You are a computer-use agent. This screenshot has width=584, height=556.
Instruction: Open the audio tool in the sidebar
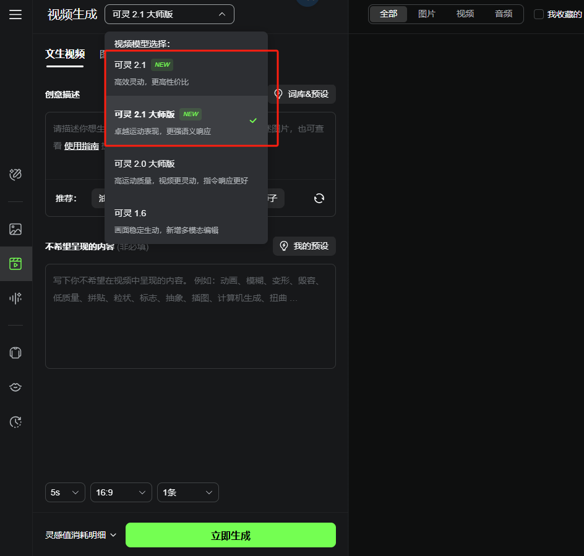(x=15, y=298)
